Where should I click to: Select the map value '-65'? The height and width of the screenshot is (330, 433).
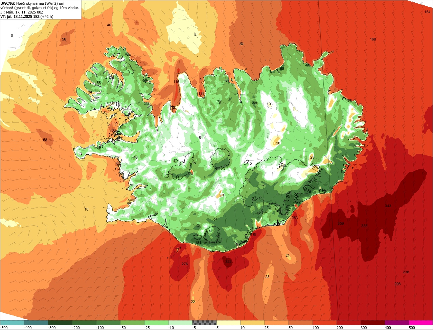(281, 69)
